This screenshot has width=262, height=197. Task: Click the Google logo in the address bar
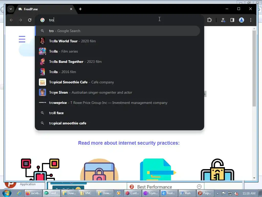coord(42,20)
